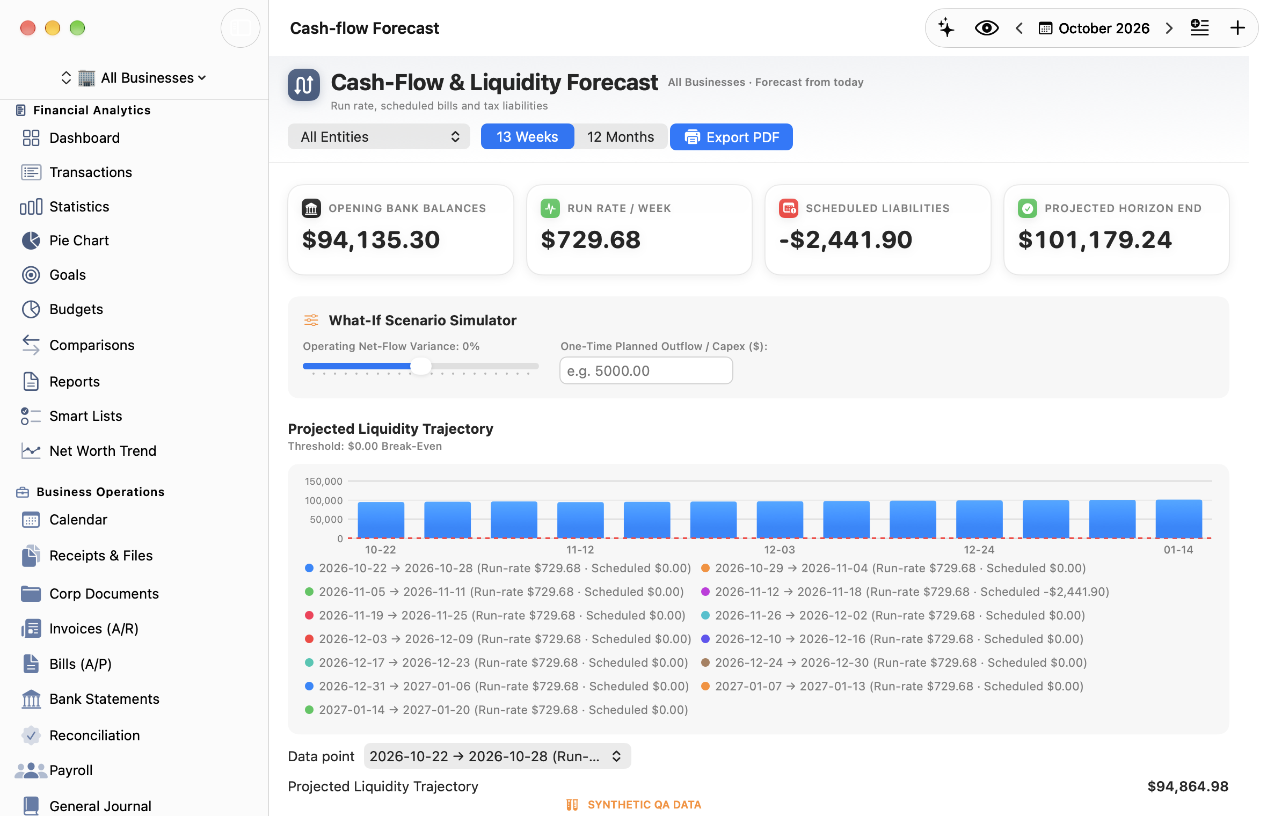
Task: Open the list options icon in toolbar
Action: [1199, 28]
